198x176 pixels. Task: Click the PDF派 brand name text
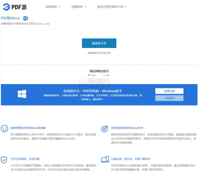click(19, 7)
